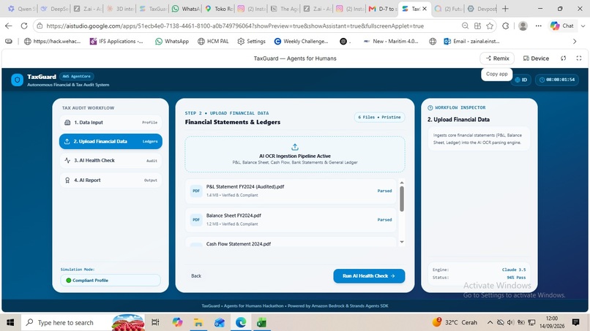Click the fullscreen expand icon
The height and width of the screenshot is (331, 590).
tap(579, 58)
